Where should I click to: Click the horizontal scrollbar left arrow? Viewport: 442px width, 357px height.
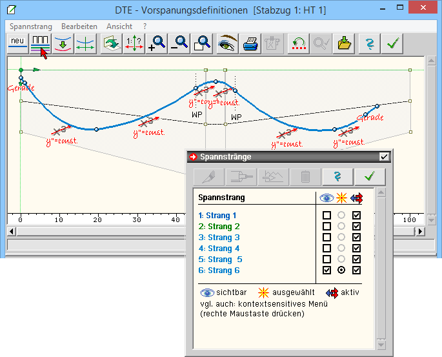11,231
